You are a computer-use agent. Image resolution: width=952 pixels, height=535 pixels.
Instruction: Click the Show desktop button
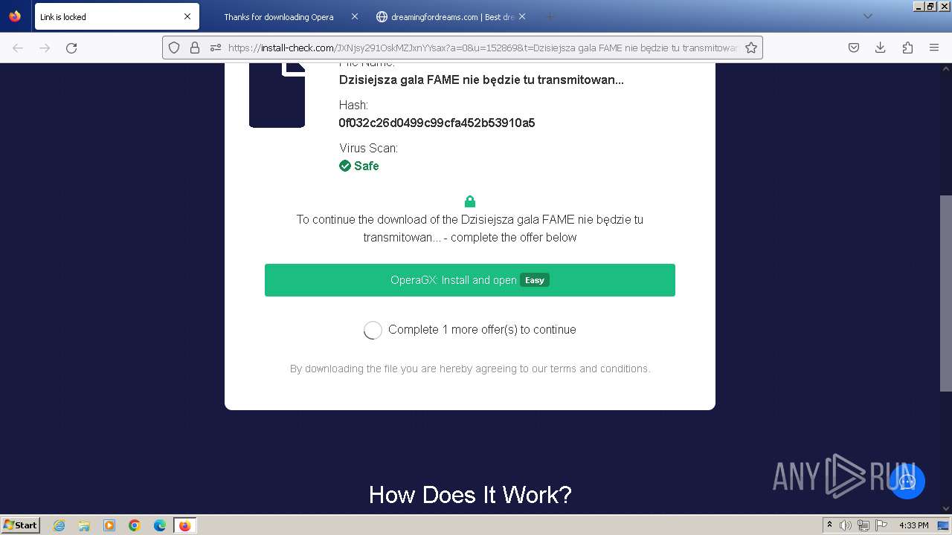coord(944,525)
